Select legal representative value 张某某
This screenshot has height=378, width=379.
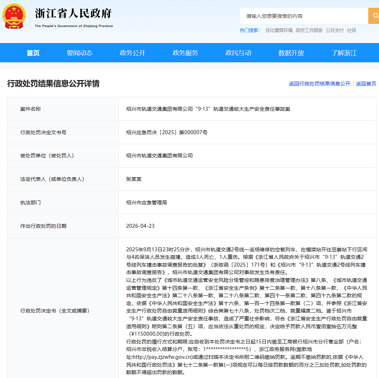coord(134,179)
